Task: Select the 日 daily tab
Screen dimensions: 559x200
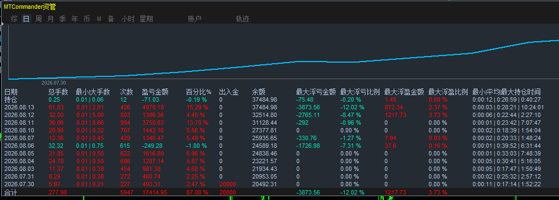Action: (26, 19)
